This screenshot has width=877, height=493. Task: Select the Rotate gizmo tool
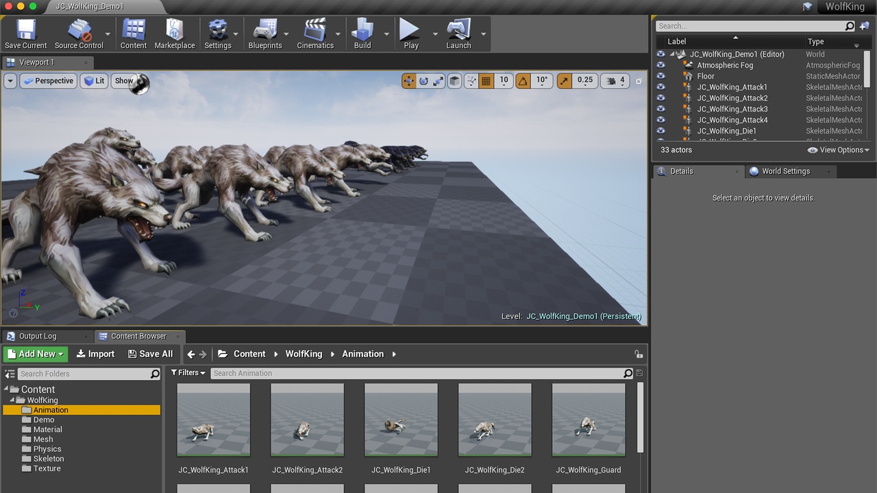tap(423, 81)
